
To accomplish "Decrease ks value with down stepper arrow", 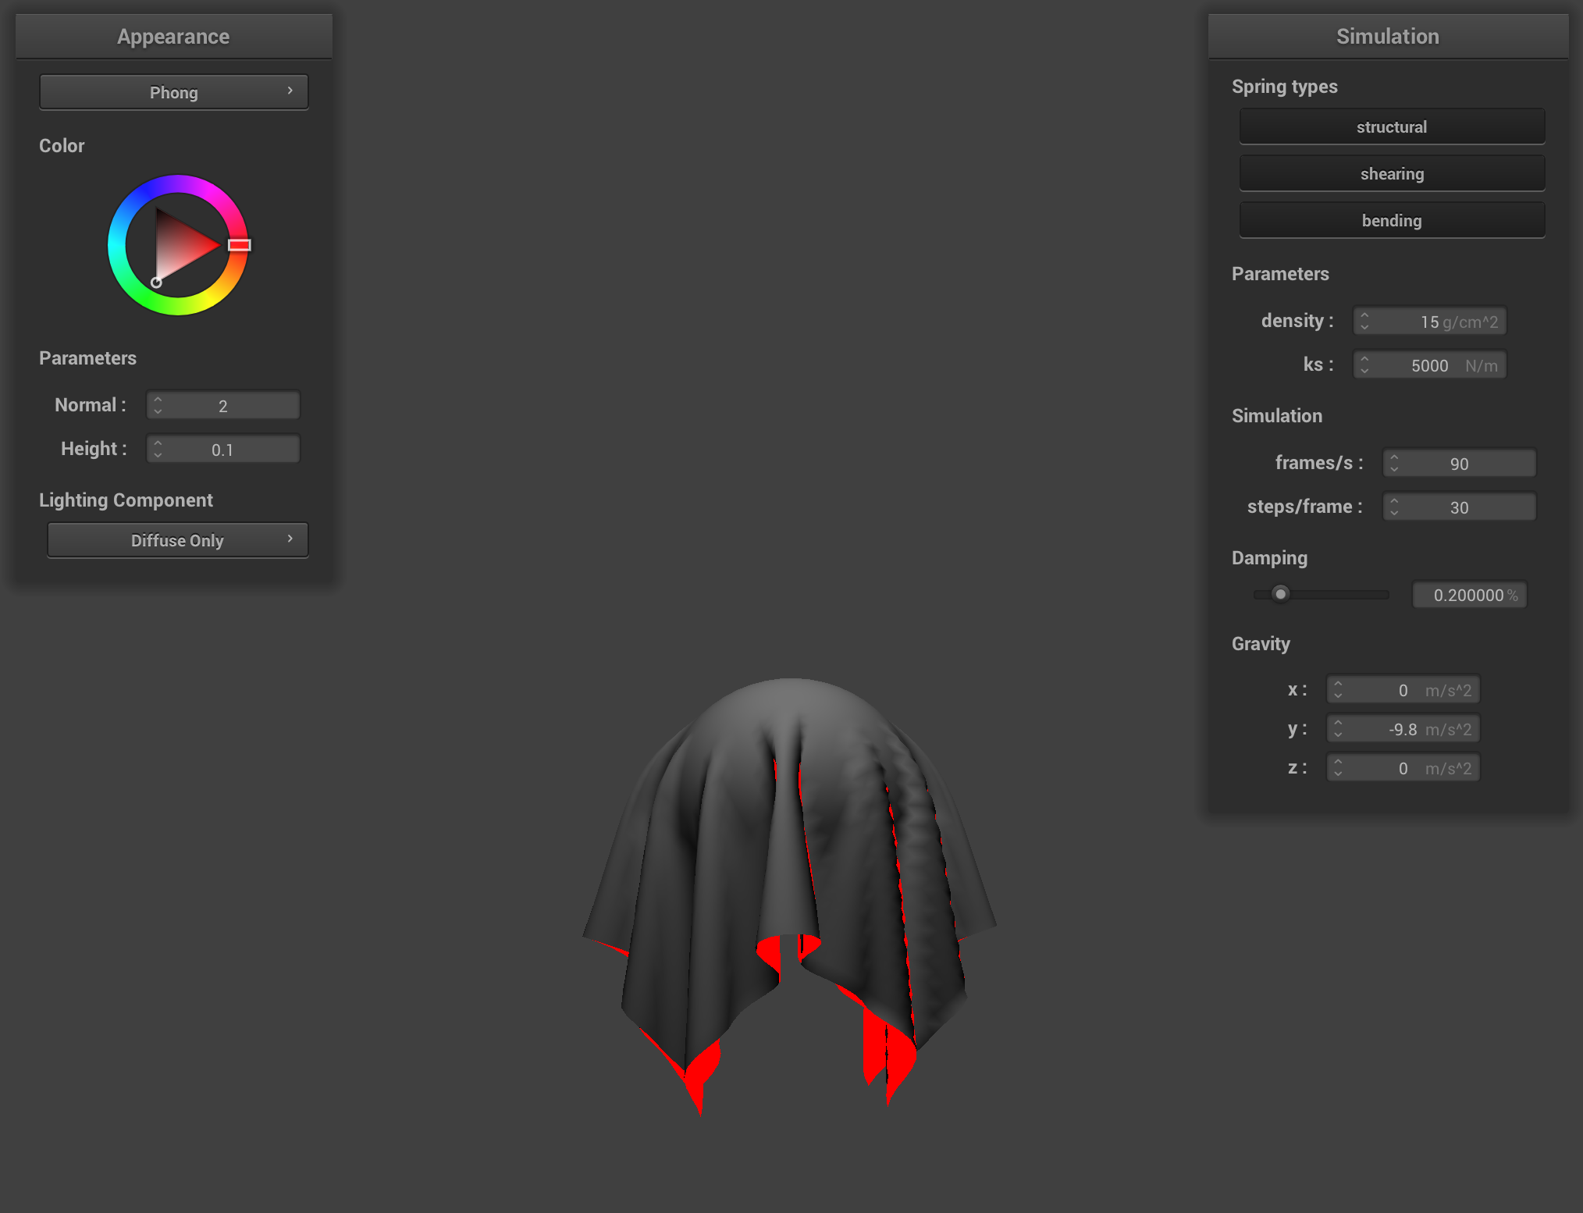I will [1364, 370].
